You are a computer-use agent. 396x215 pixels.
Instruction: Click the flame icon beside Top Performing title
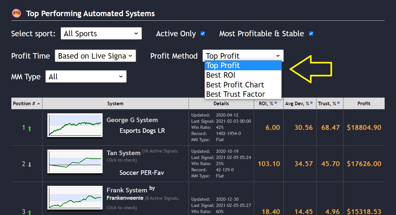click(x=16, y=13)
